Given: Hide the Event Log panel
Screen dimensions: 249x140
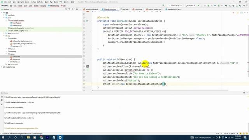Looking at the screenshot, I should (247, 93).
